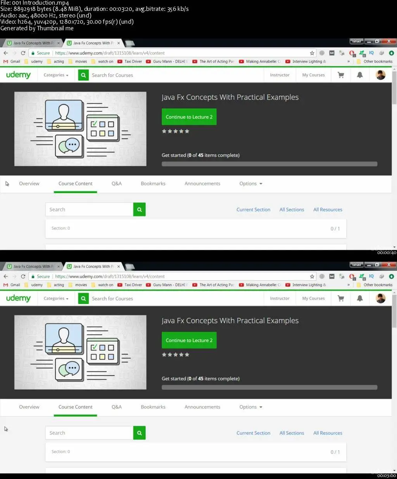The height and width of the screenshot is (479, 397).
Task: Open shopping cart in upper frame Udemy header
Action: [341, 75]
